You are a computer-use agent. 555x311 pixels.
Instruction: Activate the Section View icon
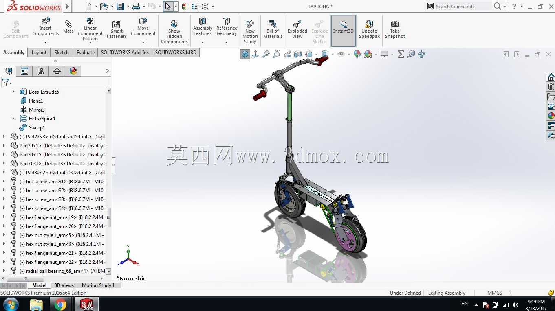(x=298, y=54)
